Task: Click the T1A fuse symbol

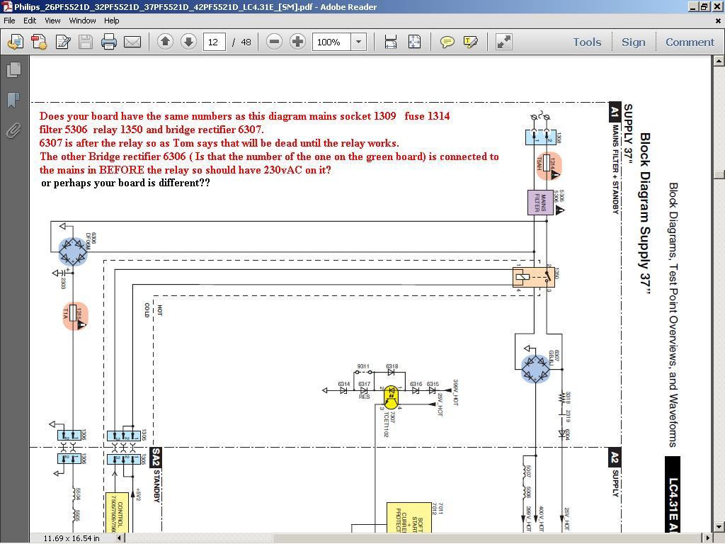Action: pos(75,316)
